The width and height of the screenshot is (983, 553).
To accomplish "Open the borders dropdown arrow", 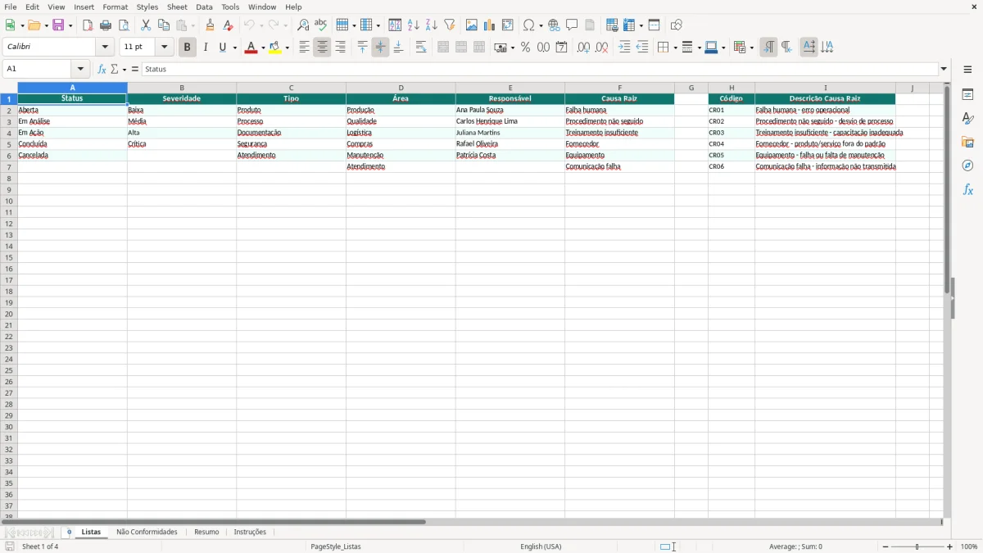I will tap(674, 48).
